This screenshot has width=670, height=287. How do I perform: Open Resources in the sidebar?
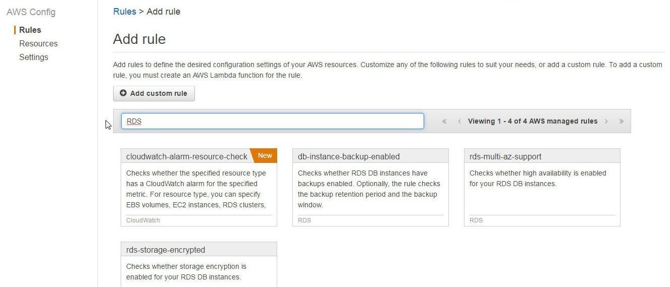tap(38, 43)
